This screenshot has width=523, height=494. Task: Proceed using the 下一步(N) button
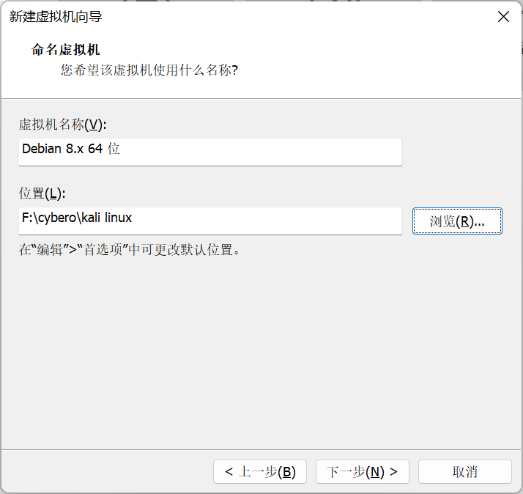pyautogui.click(x=362, y=472)
